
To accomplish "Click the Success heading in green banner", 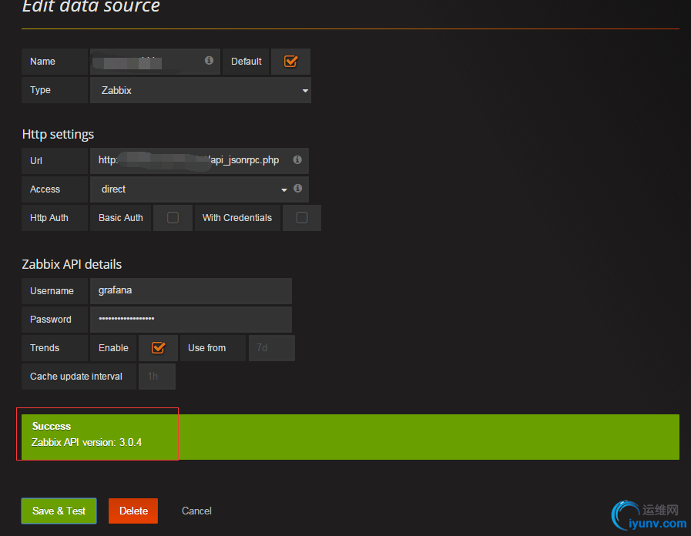I will click(51, 426).
